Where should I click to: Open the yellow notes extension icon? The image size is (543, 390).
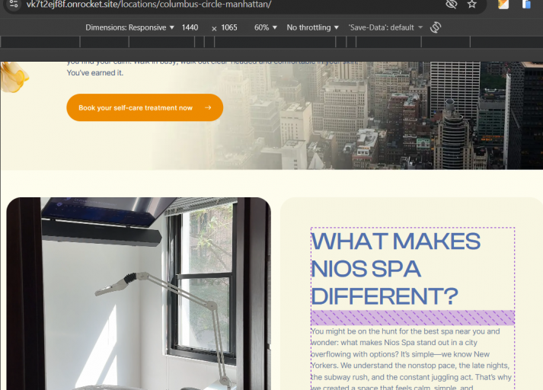coord(503,4)
